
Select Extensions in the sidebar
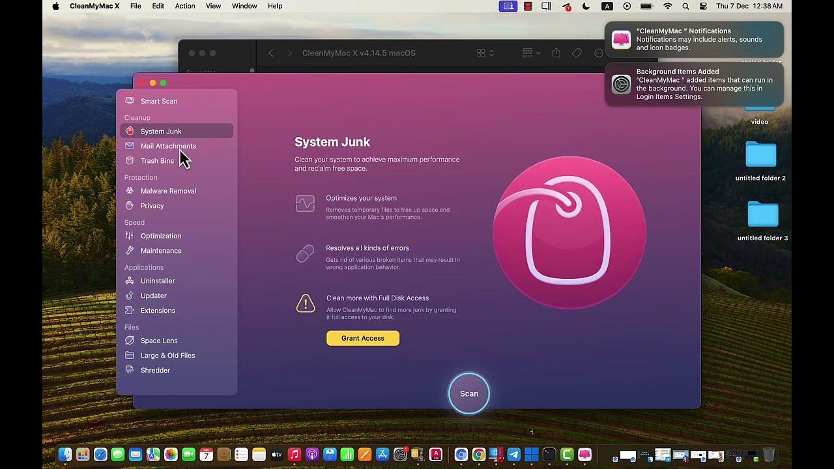[176, 311]
